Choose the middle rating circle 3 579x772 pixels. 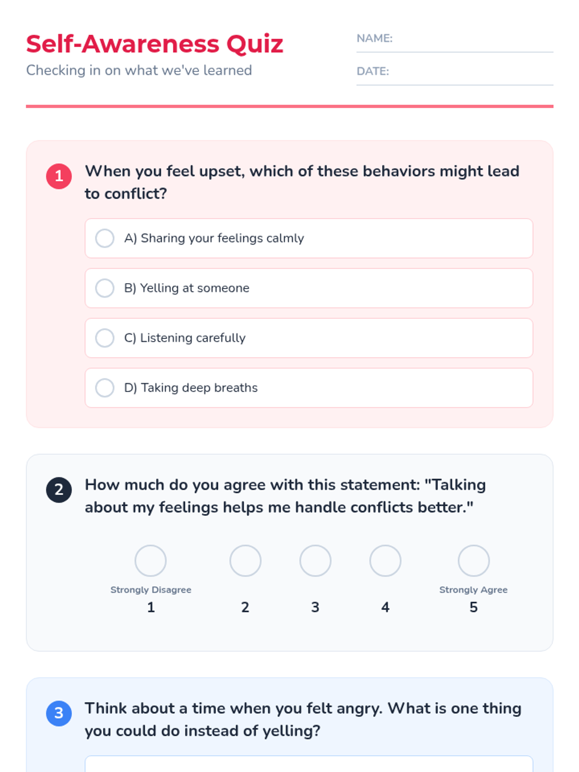(315, 561)
